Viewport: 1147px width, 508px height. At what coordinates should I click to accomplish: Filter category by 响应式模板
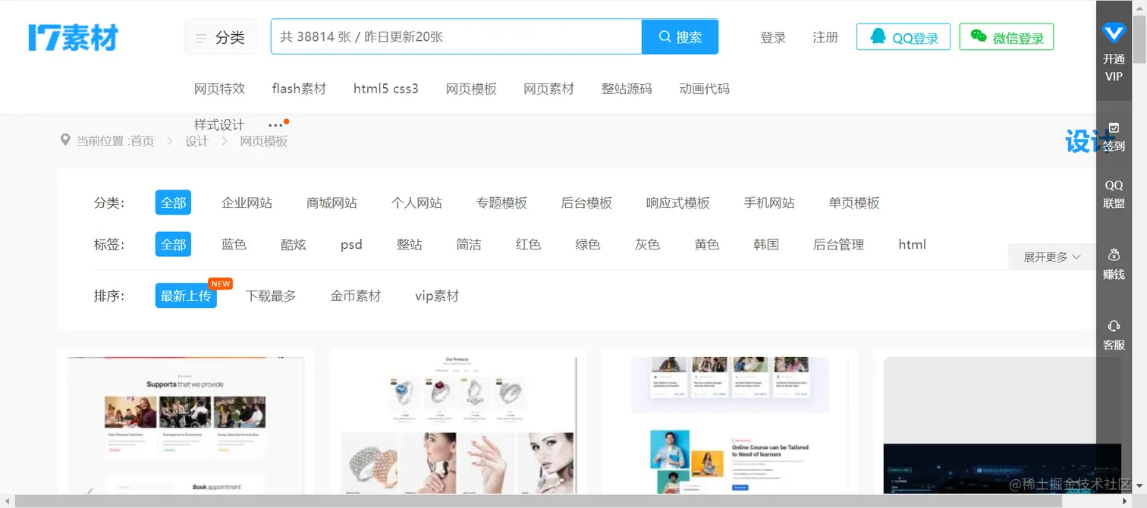(x=678, y=203)
